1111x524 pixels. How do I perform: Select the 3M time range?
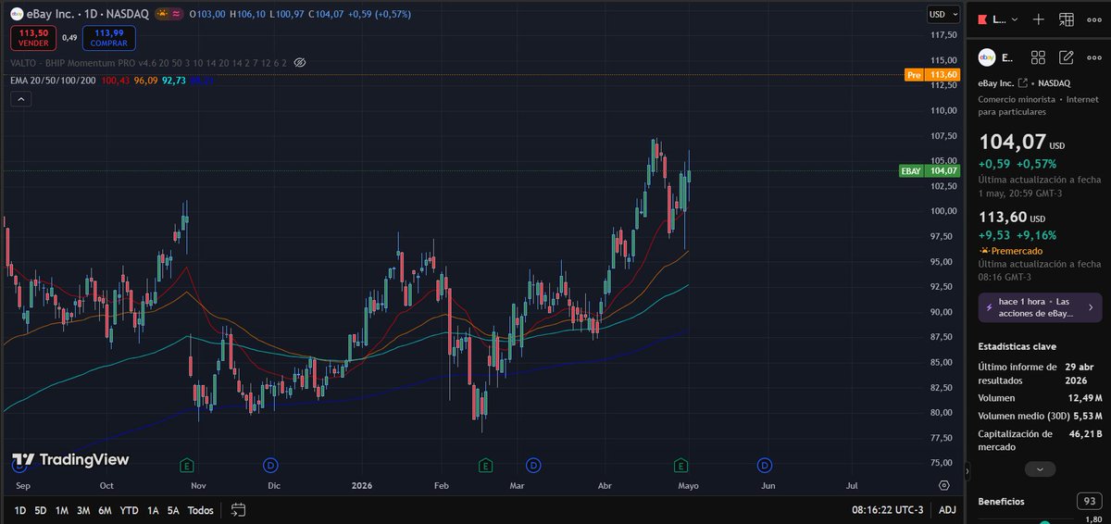[x=83, y=510]
